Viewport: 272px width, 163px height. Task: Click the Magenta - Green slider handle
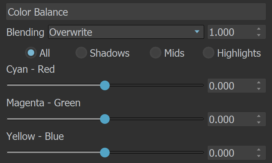pyautogui.click(x=105, y=119)
